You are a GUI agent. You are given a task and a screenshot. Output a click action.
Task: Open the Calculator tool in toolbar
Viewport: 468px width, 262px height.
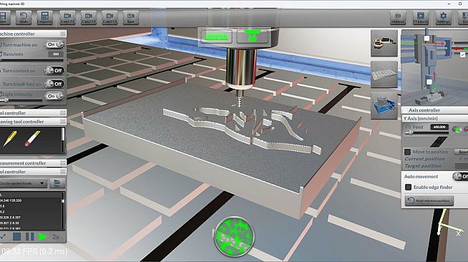[44, 18]
